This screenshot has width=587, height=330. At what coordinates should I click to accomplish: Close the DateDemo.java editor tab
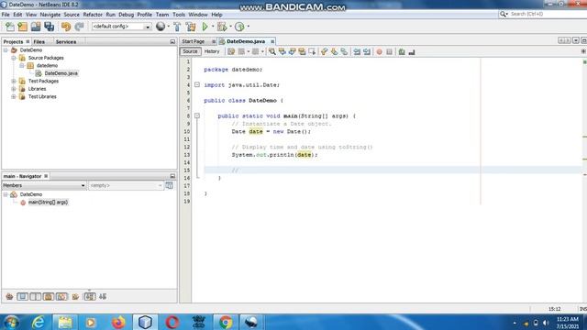pos(272,41)
